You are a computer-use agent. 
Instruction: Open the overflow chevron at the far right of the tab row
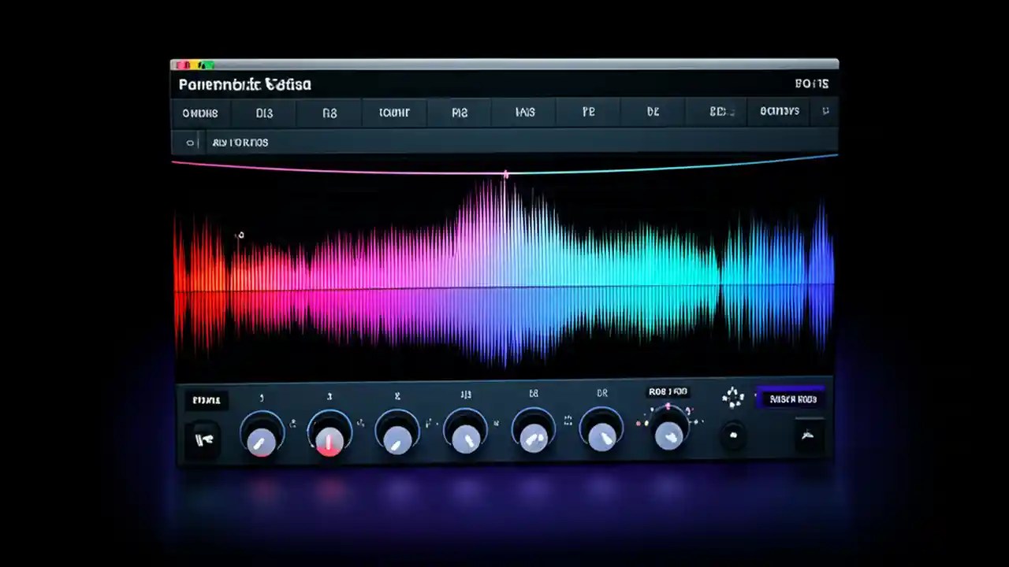(x=826, y=112)
